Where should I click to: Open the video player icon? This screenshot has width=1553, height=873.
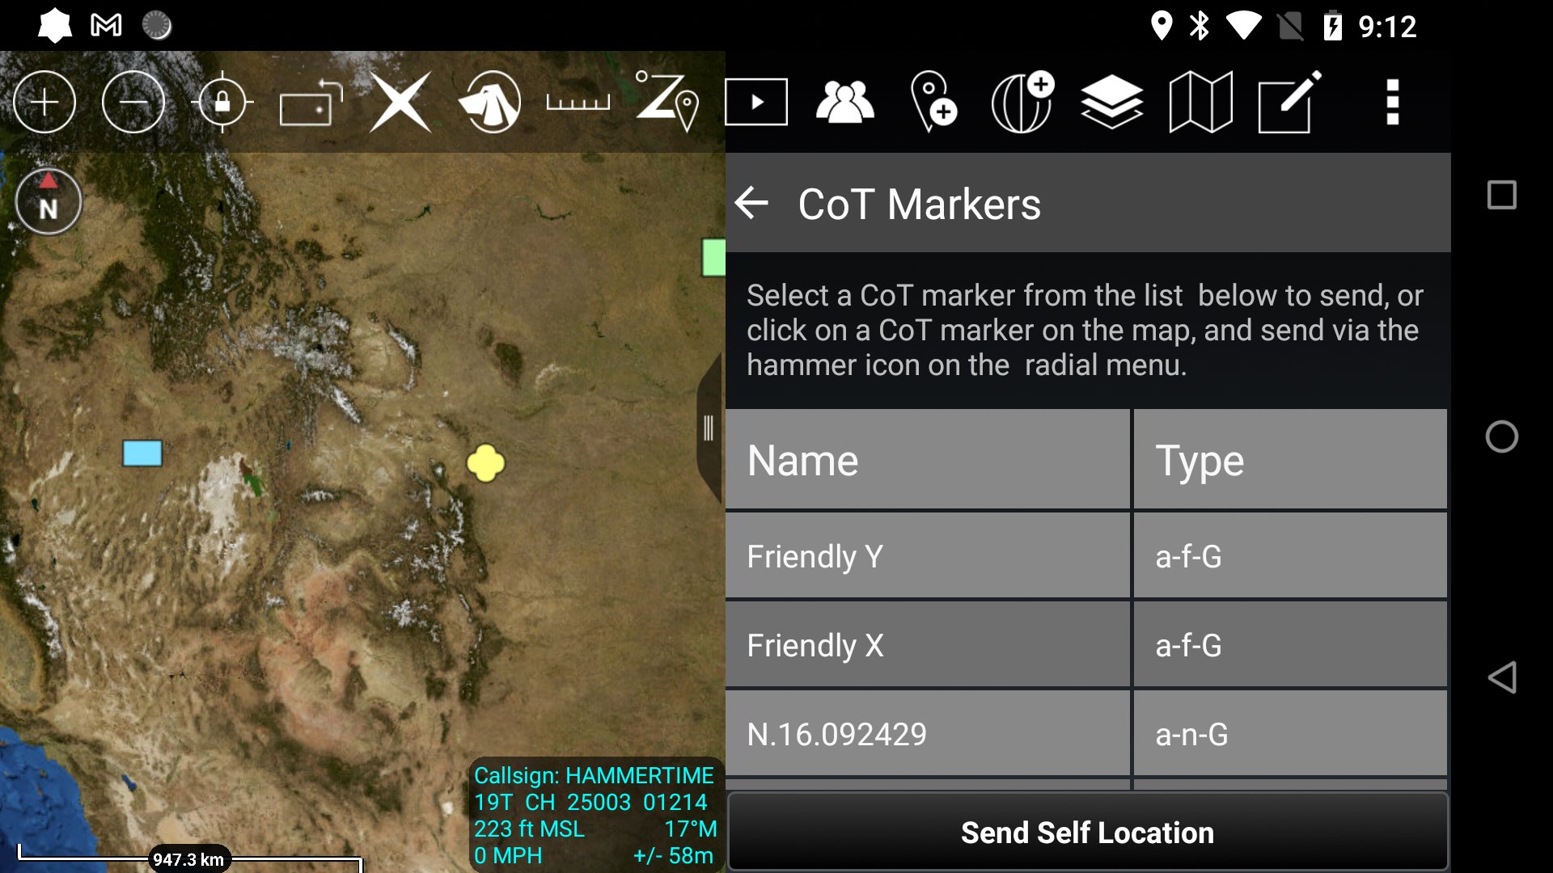(x=756, y=103)
